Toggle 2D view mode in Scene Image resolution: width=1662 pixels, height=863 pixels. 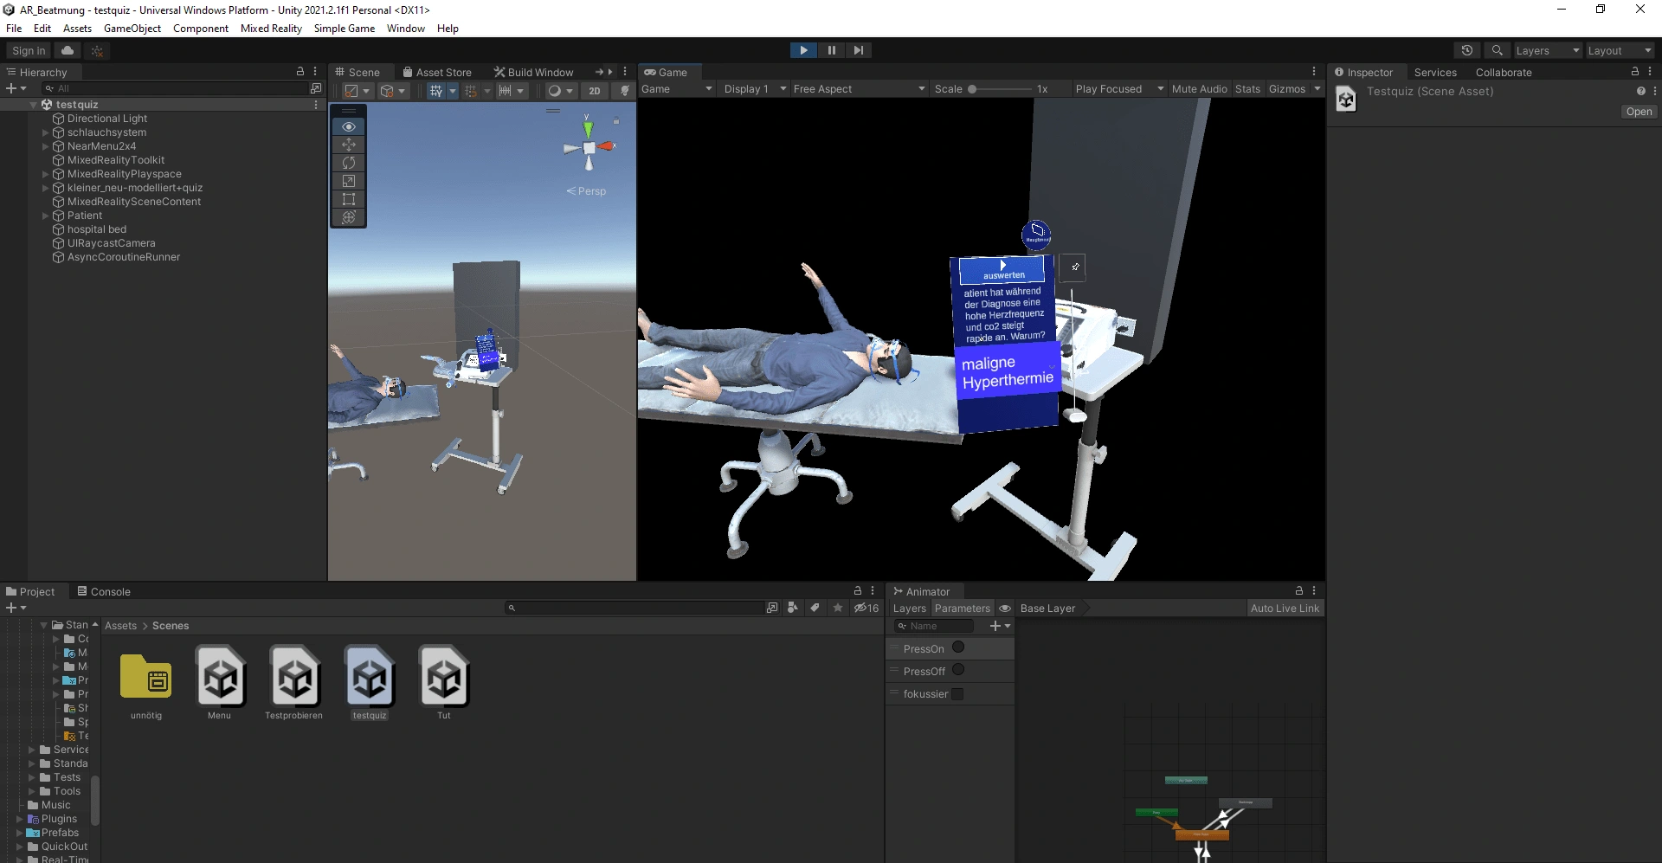coord(595,90)
